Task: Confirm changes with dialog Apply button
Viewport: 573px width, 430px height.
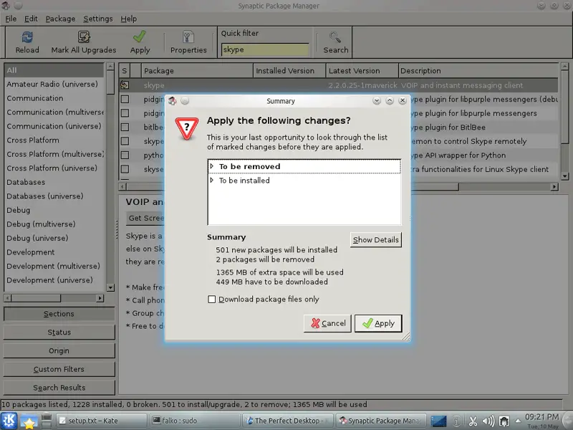Action: [x=378, y=323]
